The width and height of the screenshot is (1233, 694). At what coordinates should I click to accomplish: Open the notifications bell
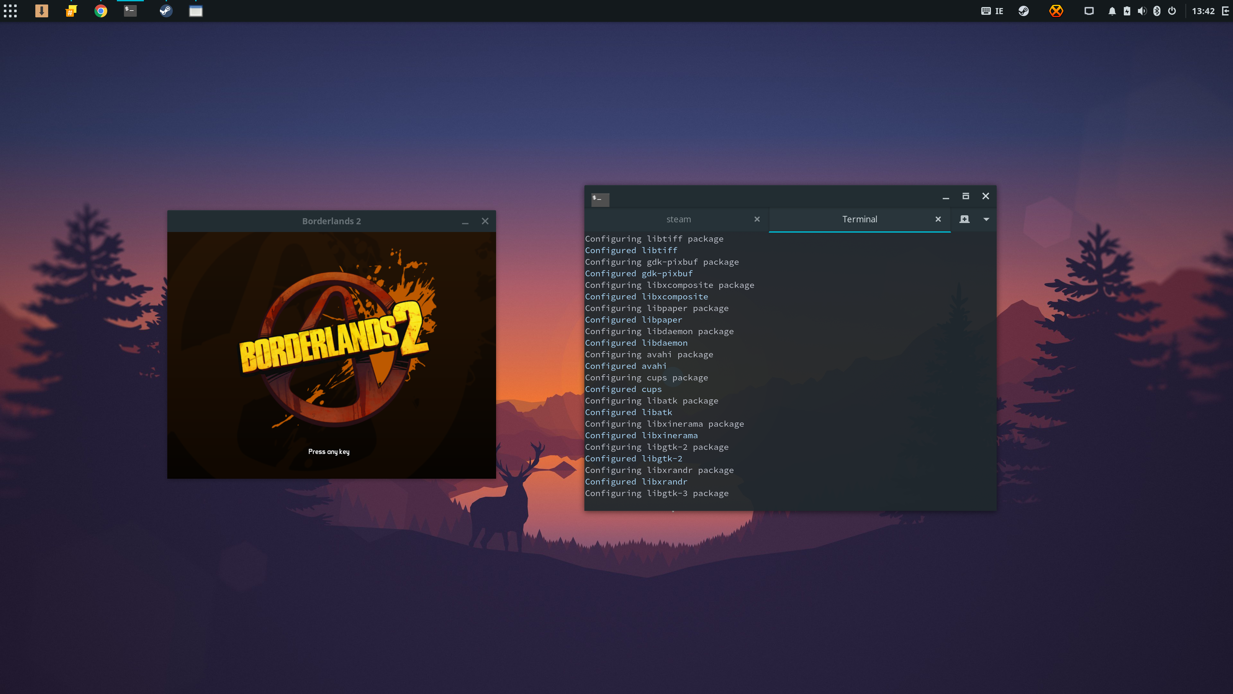click(x=1112, y=11)
